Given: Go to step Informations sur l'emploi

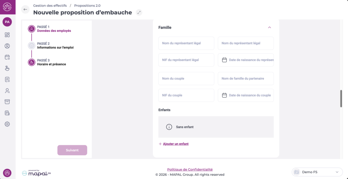Looking at the screenshot, I should coord(55,48).
